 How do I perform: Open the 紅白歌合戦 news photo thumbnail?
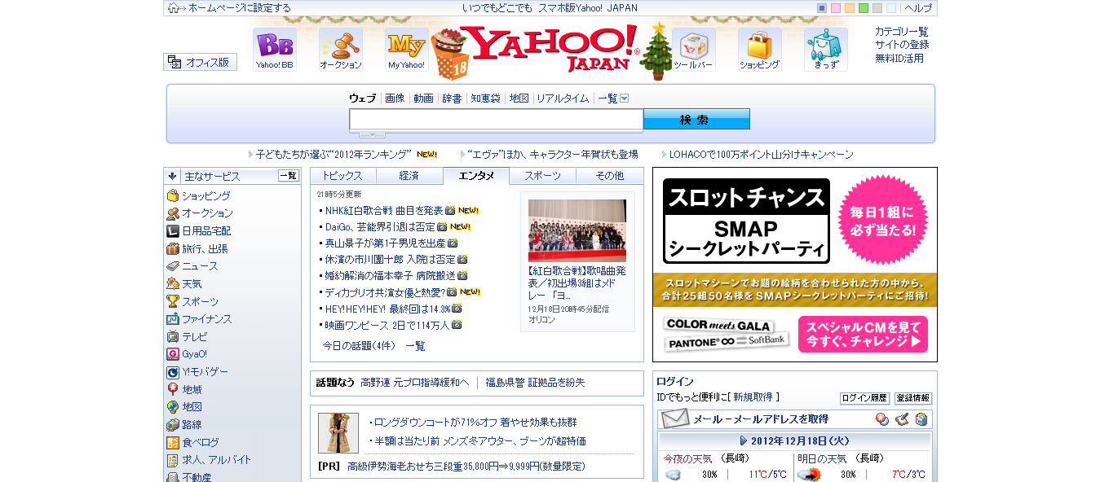pos(577,230)
